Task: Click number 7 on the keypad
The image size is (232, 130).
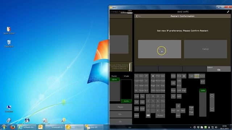Action: 148,96
